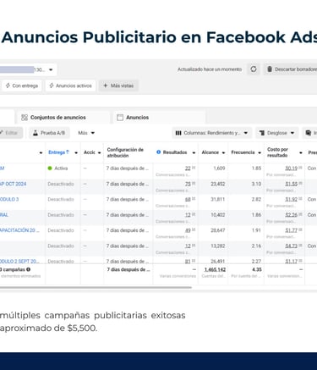Open the ad account selector dropdown
The height and width of the screenshot is (370, 317).
pos(51,69)
